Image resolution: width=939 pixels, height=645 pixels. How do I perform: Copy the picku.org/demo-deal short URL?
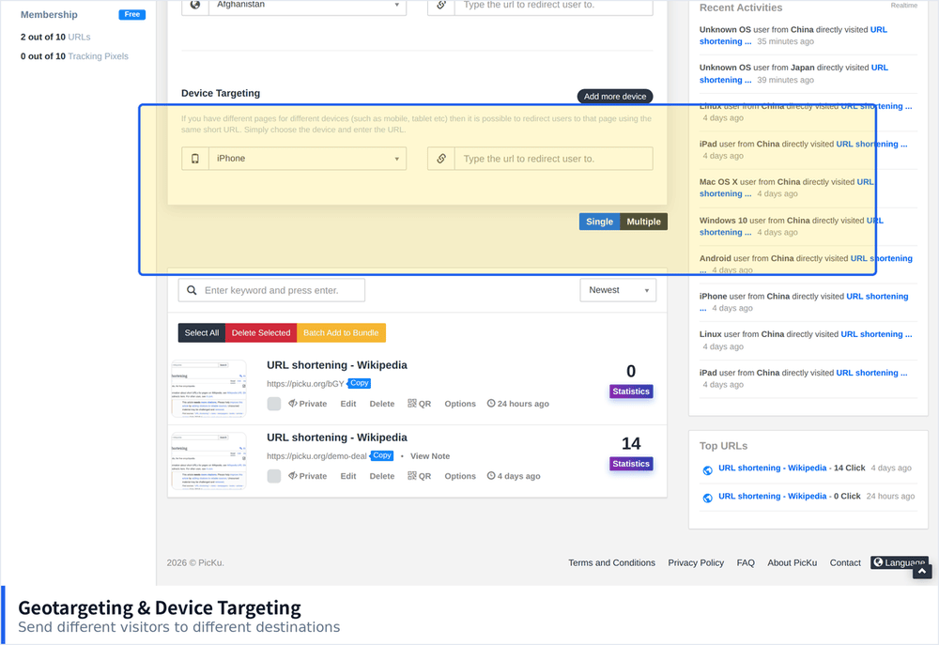pos(382,455)
